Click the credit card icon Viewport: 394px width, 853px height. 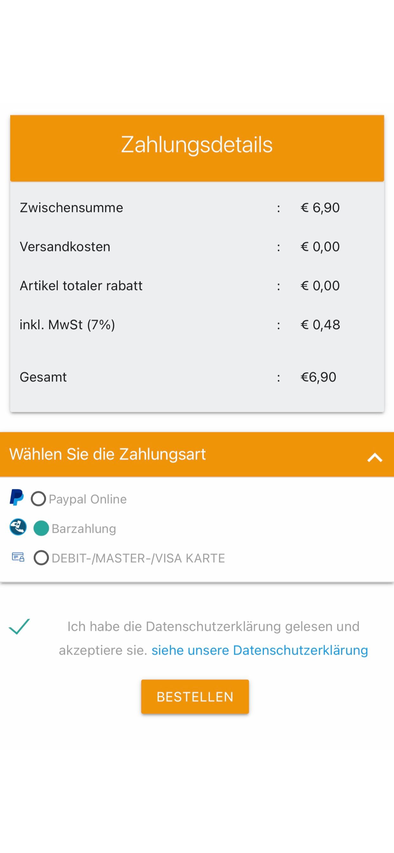(18, 557)
